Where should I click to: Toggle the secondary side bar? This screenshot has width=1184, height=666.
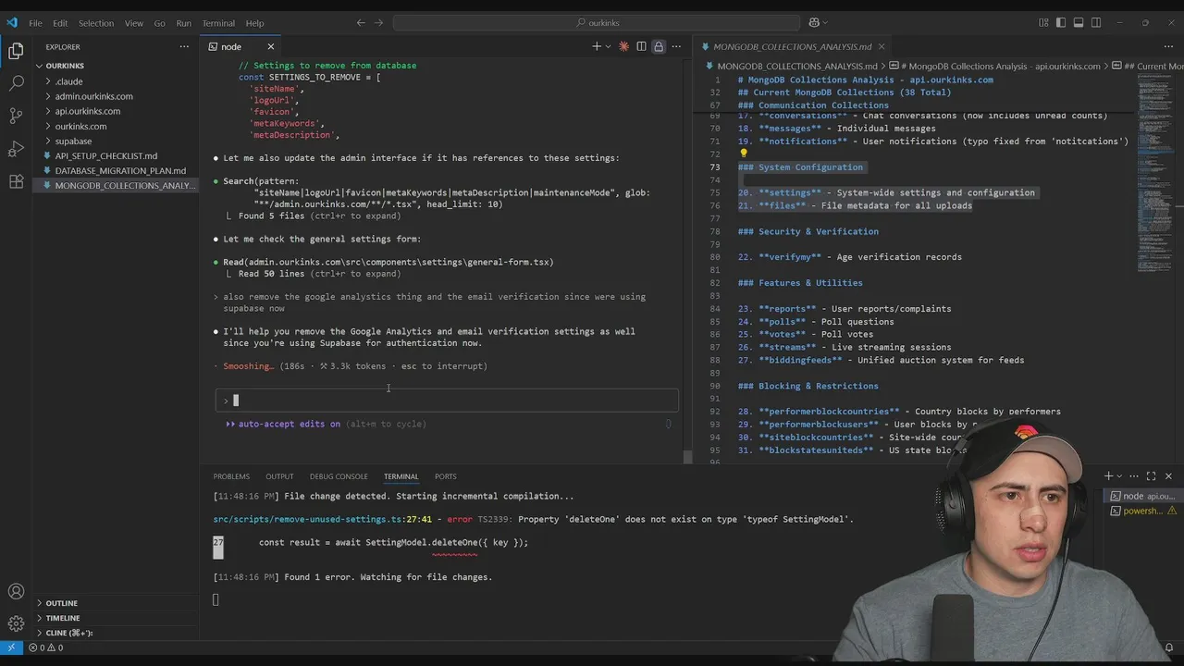click(1096, 22)
